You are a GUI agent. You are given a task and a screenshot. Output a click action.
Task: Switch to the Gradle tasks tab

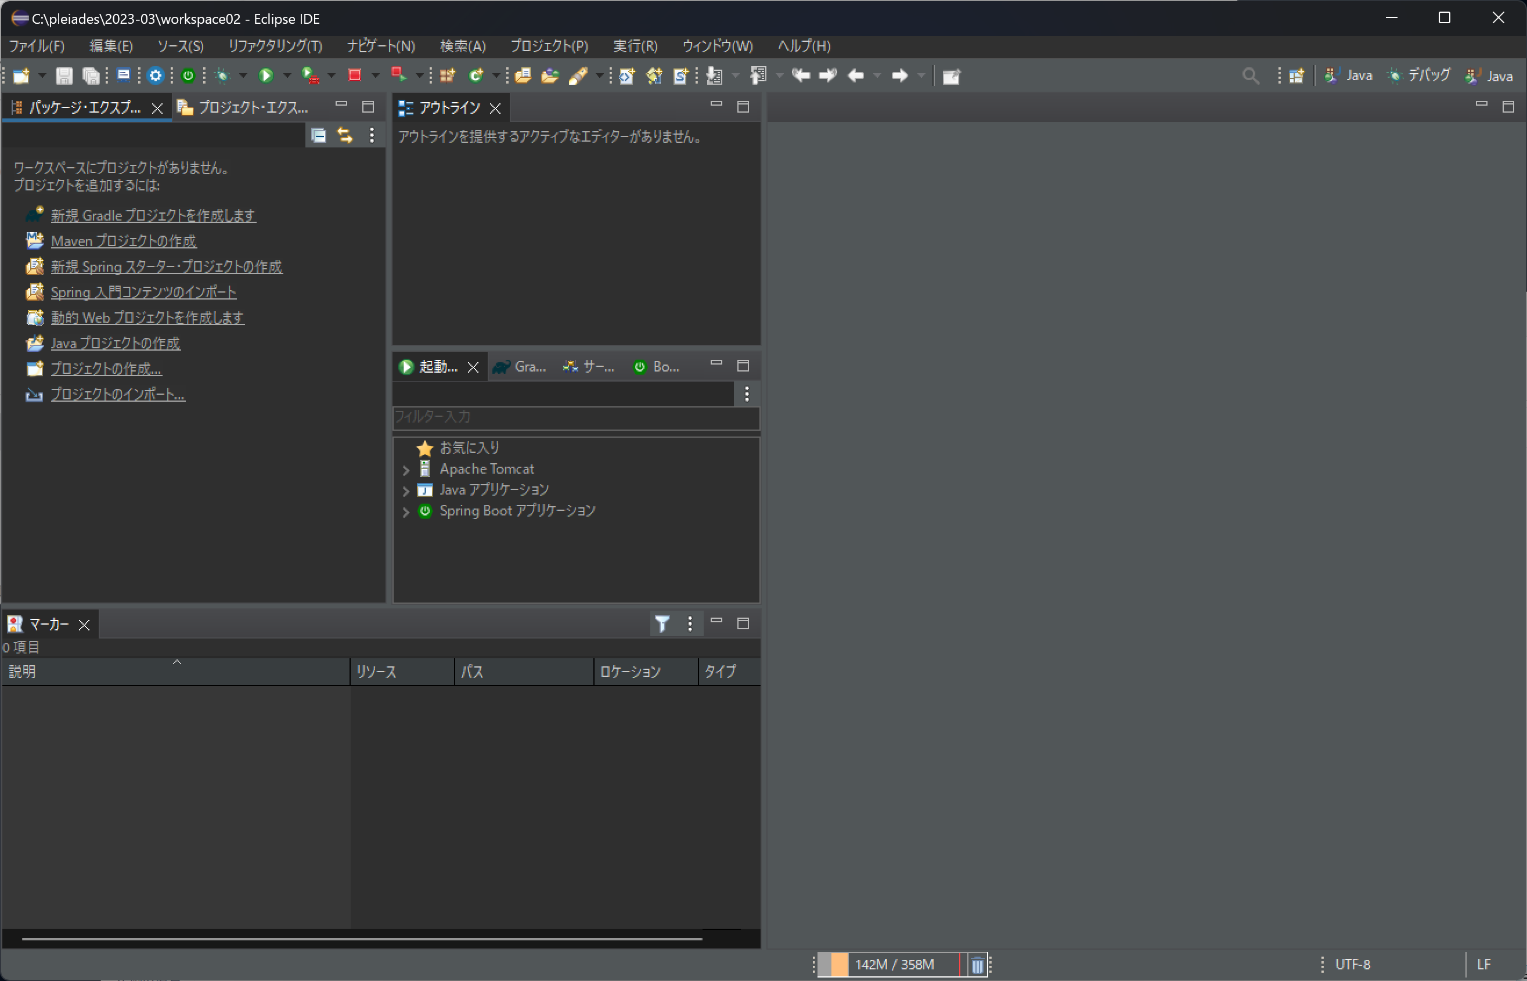click(520, 367)
